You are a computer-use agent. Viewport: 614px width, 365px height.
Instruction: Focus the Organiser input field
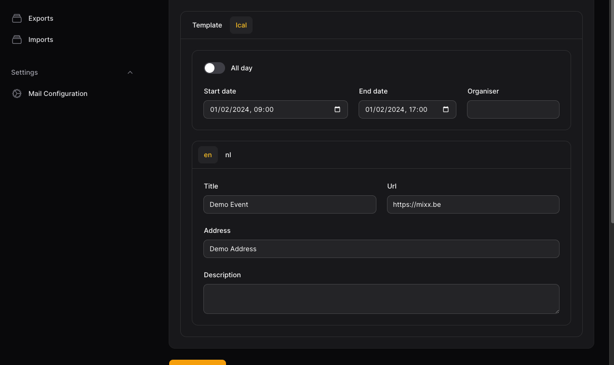point(513,109)
